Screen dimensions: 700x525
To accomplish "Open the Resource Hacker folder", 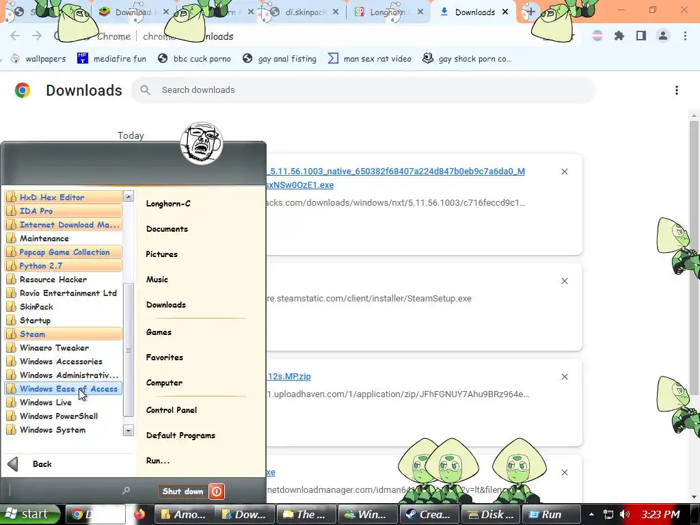I will (64, 280).
